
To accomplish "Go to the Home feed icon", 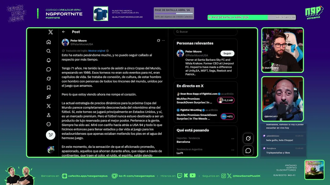I will pyautogui.click(x=48, y=42).
